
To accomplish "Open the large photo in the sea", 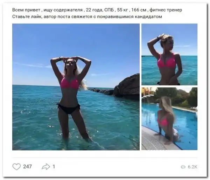I will coord(76,87).
